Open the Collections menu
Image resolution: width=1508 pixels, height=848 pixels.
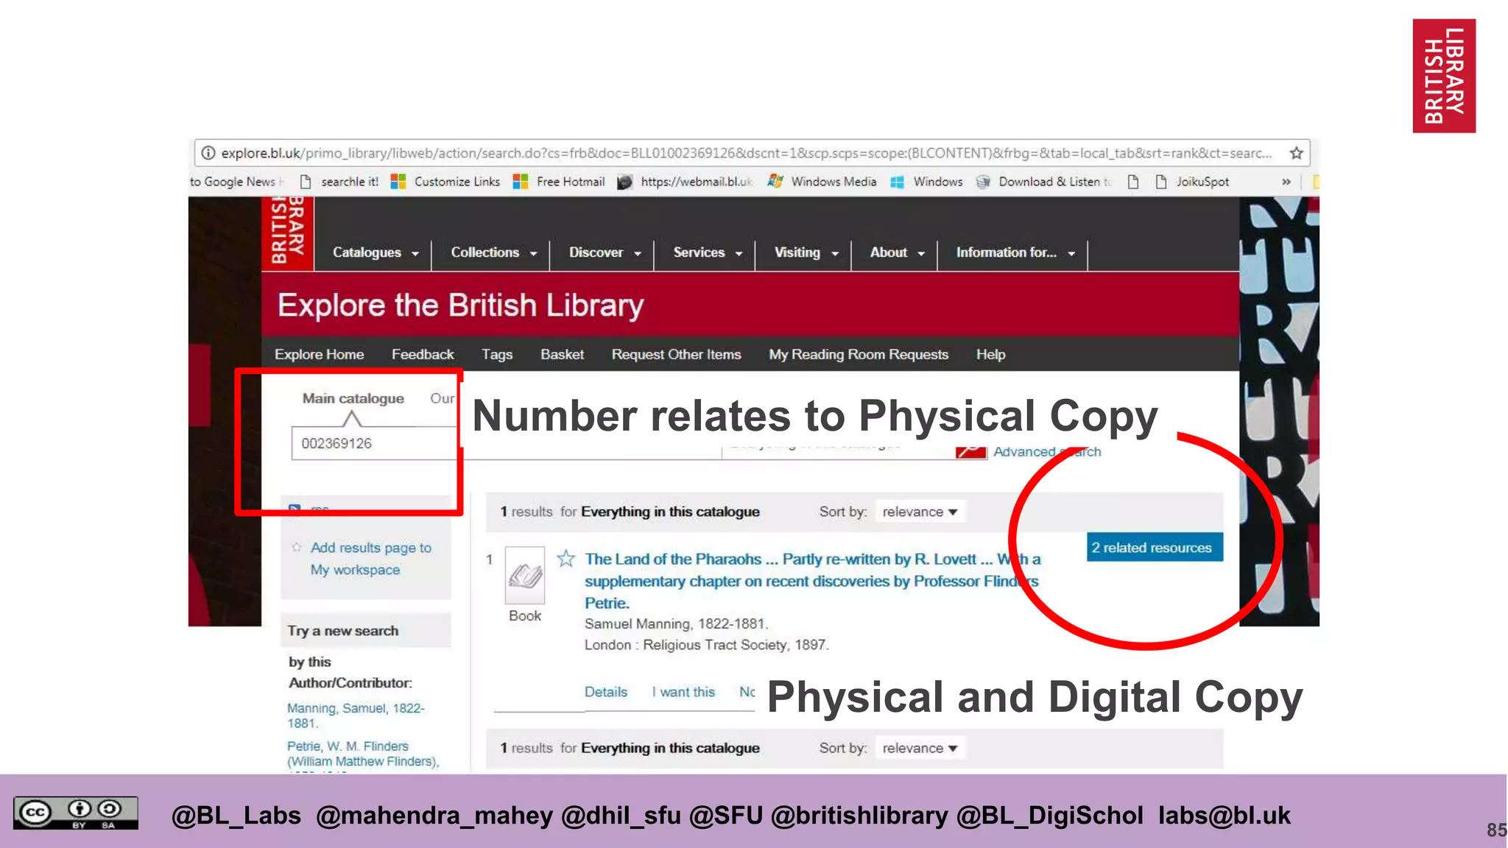(494, 252)
